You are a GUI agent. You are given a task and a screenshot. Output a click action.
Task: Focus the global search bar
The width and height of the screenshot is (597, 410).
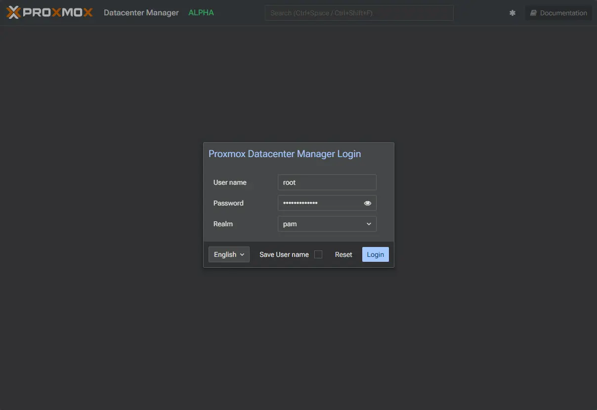click(x=359, y=13)
